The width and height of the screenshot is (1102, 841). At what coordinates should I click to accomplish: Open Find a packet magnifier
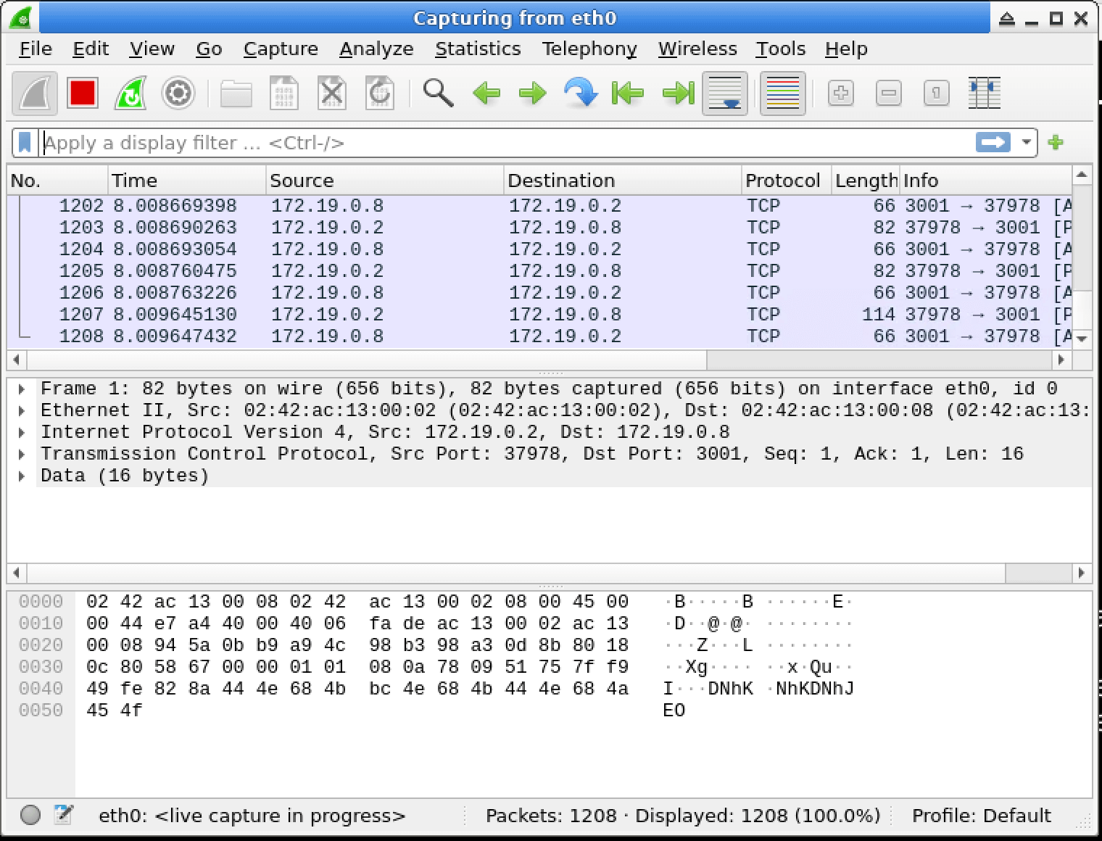438,94
